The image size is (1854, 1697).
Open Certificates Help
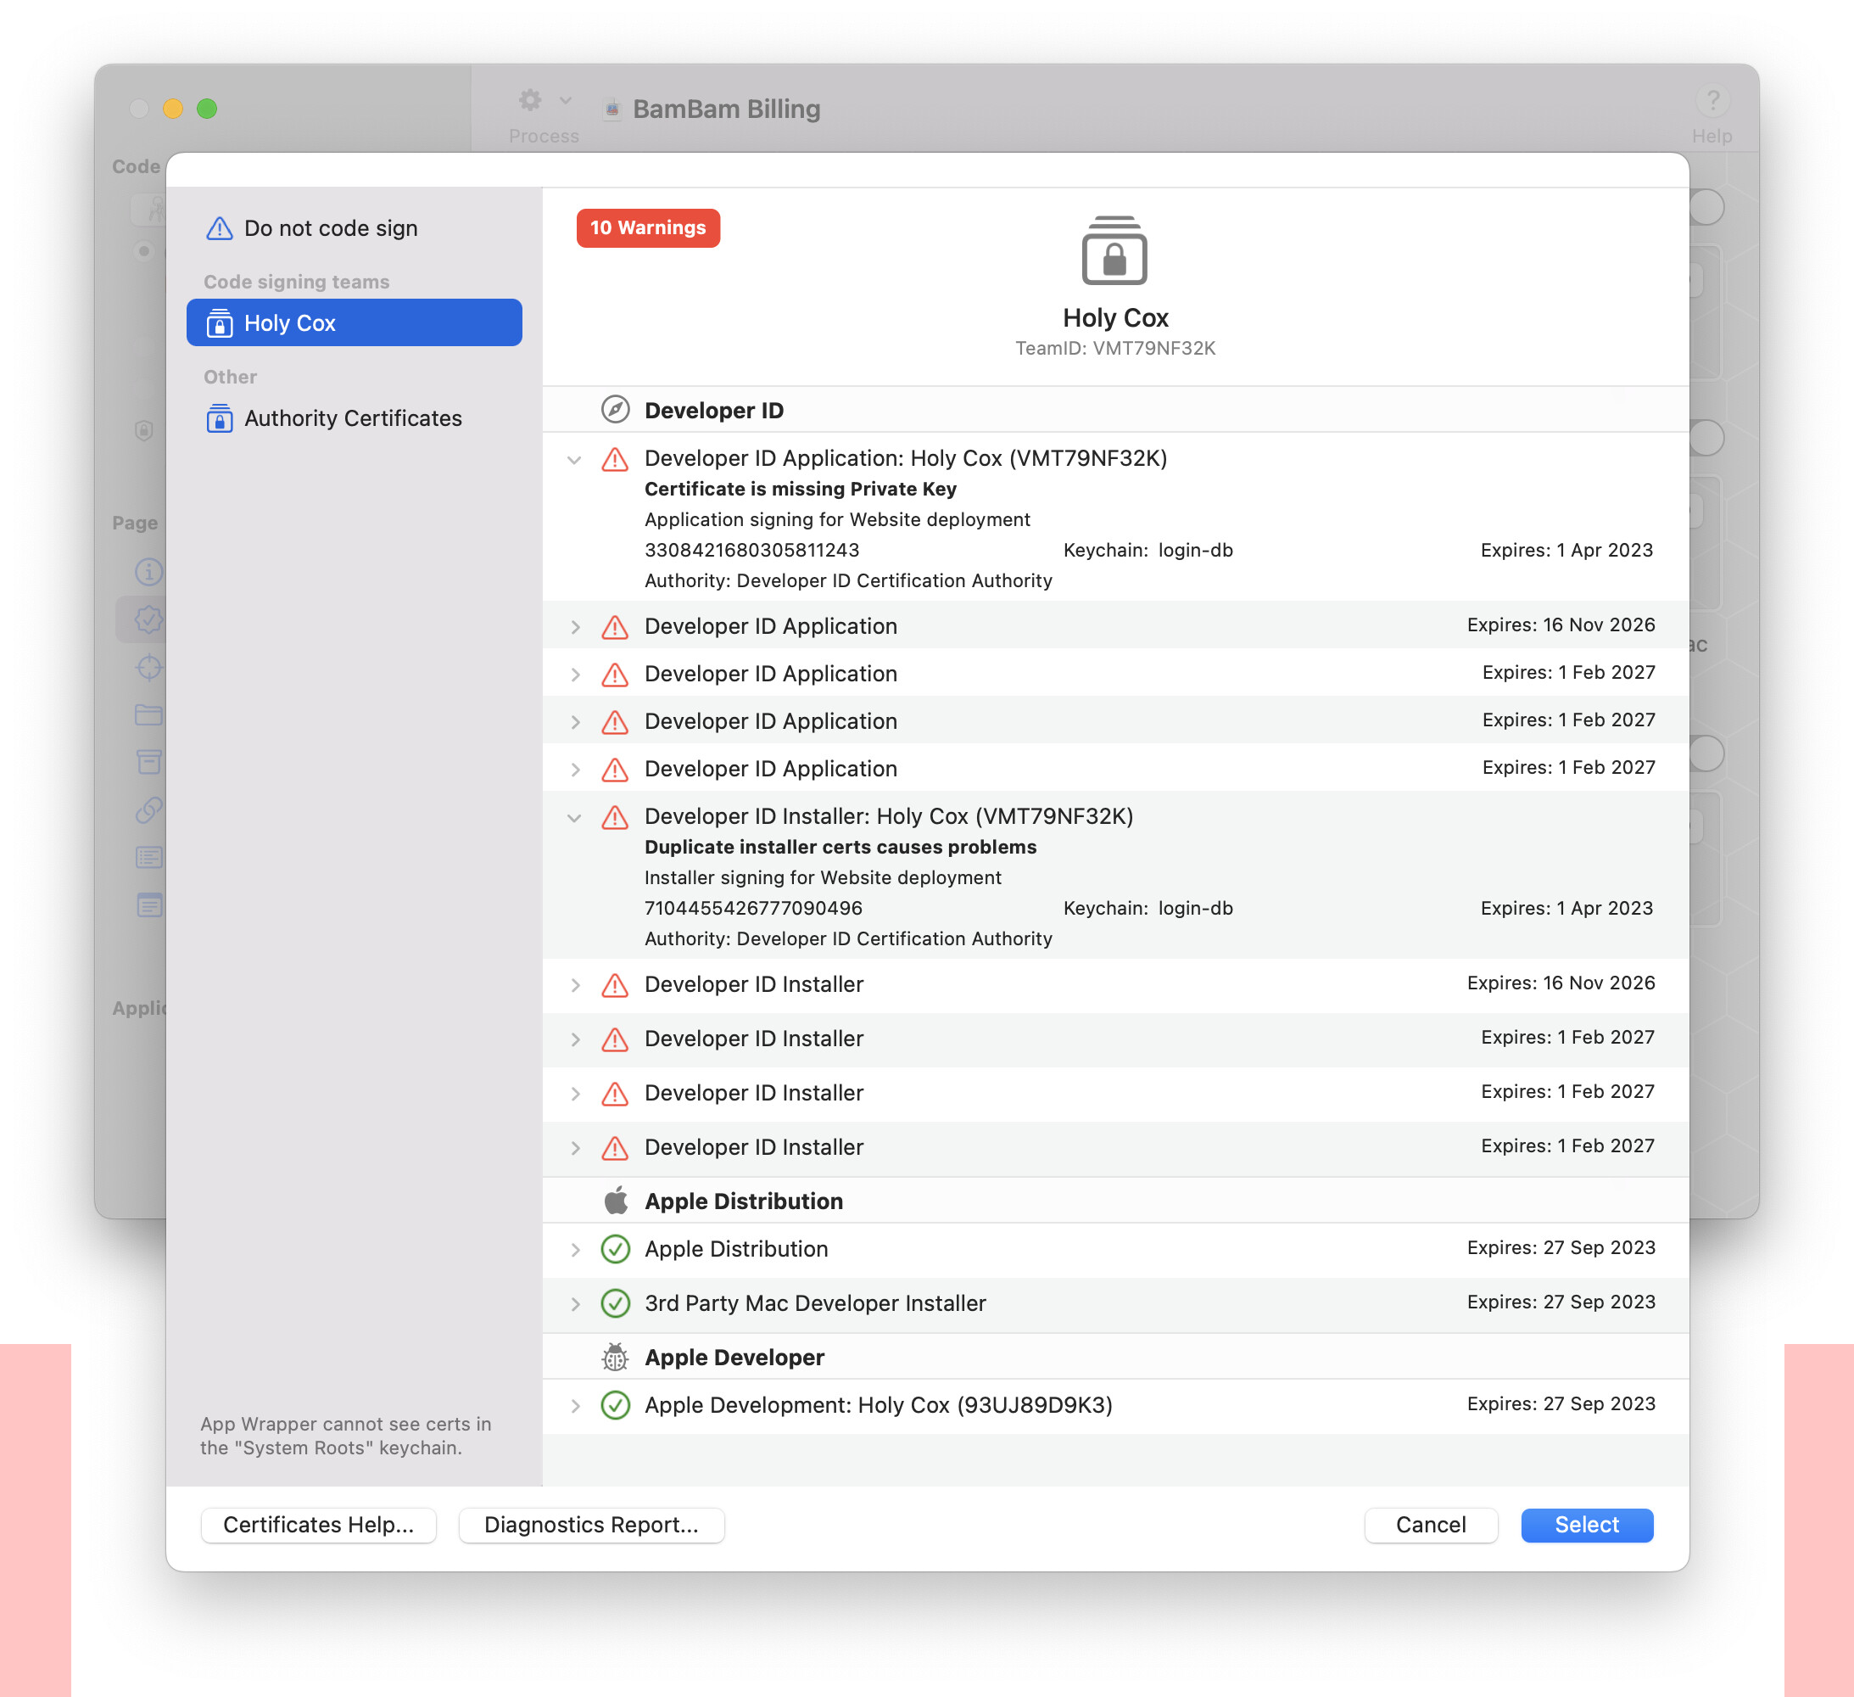pyautogui.click(x=318, y=1525)
